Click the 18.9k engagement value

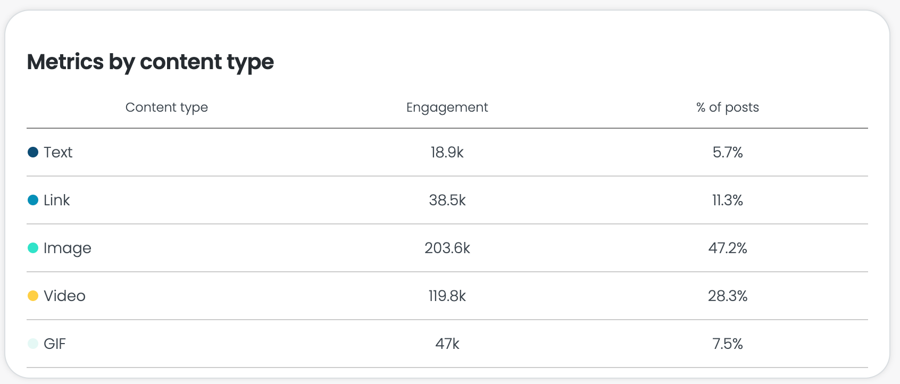[x=447, y=152]
